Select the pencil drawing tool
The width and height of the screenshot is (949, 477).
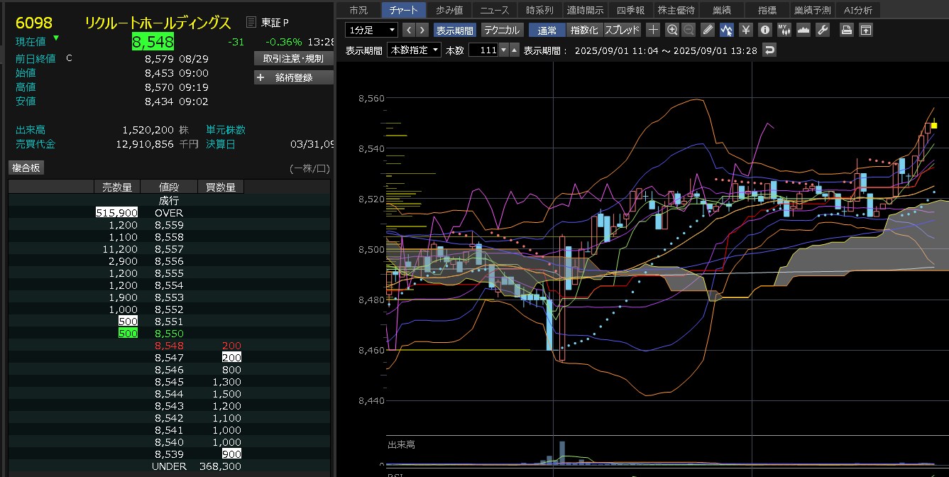coord(708,30)
